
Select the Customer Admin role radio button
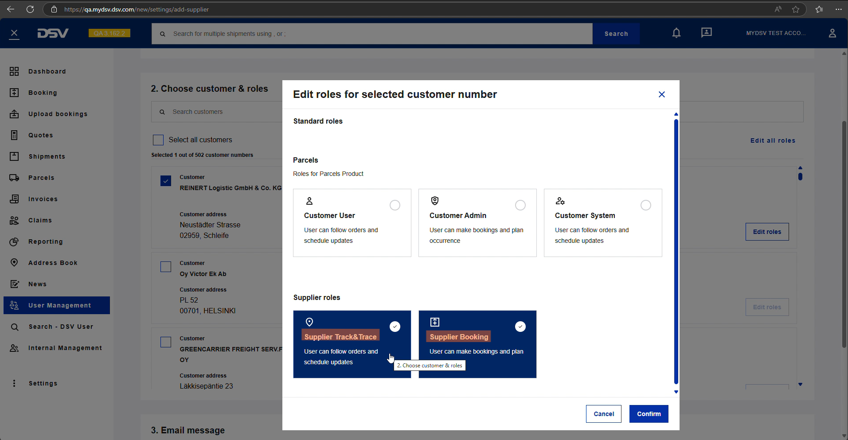(x=520, y=205)
